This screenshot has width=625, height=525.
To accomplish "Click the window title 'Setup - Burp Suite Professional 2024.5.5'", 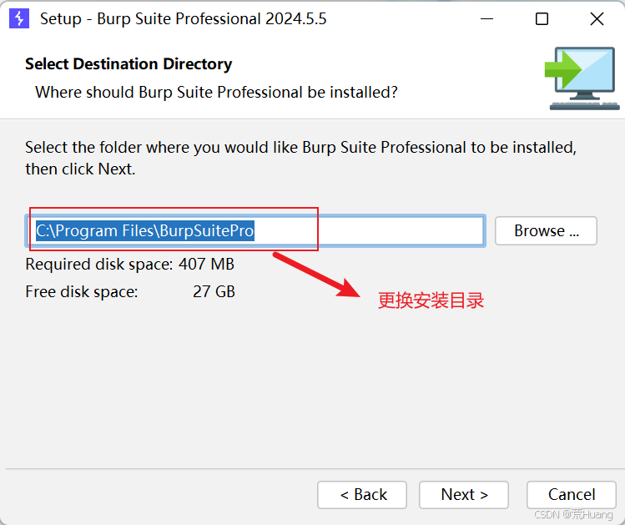I will pyautogui.click(x=184, y=18).
